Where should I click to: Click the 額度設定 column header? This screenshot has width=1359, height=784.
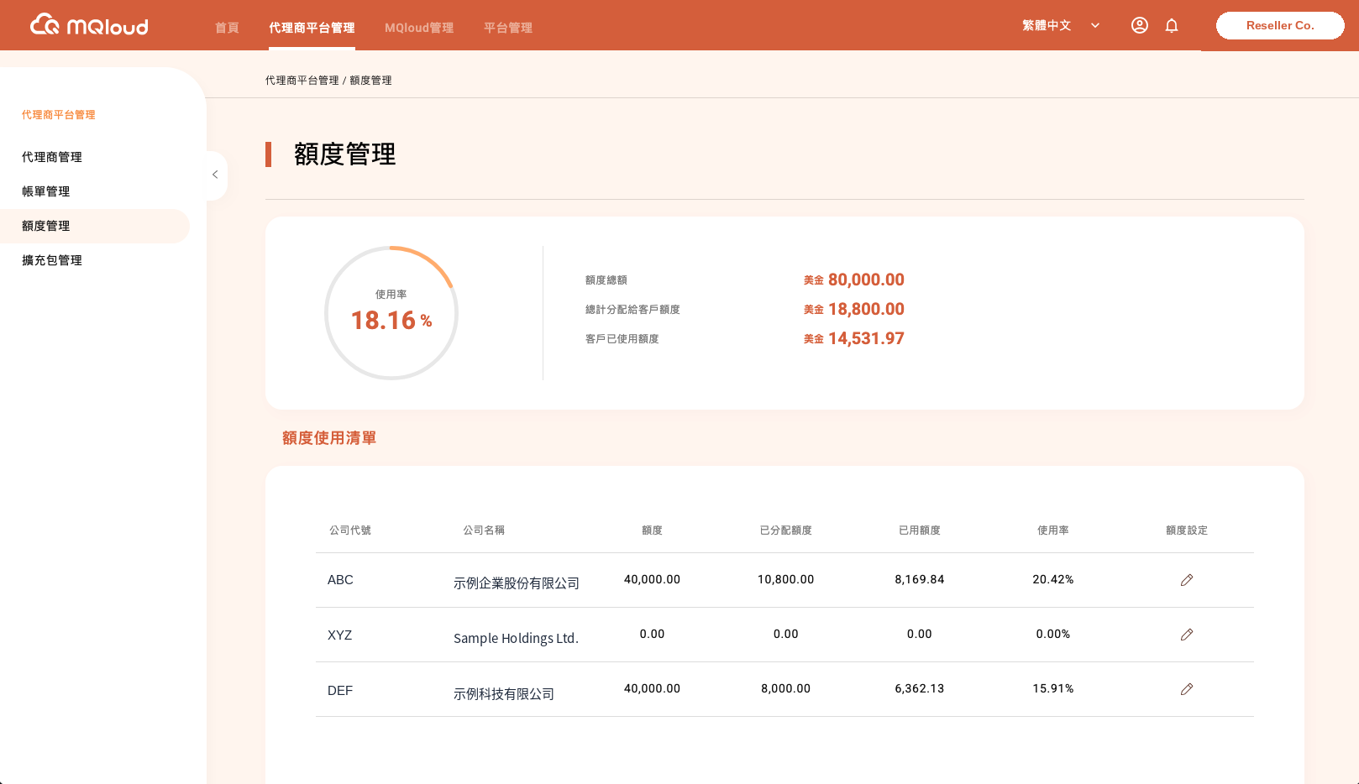[x=1187, y=531]
